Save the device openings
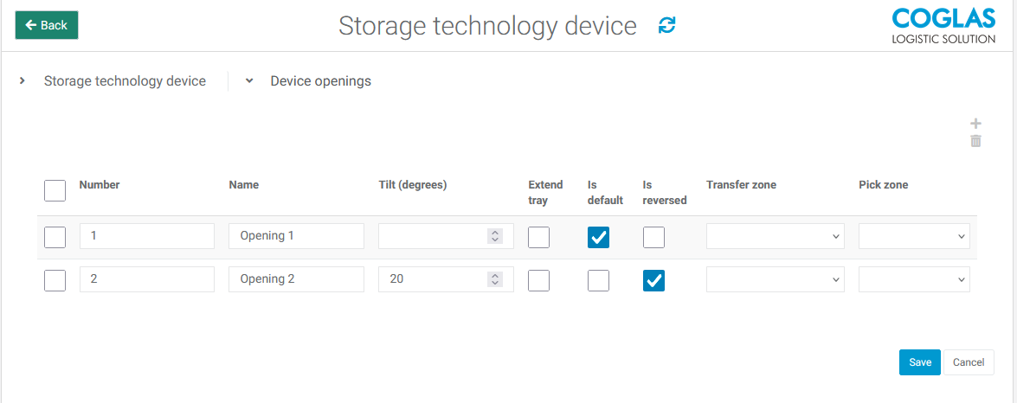 (x=919, y=362)
